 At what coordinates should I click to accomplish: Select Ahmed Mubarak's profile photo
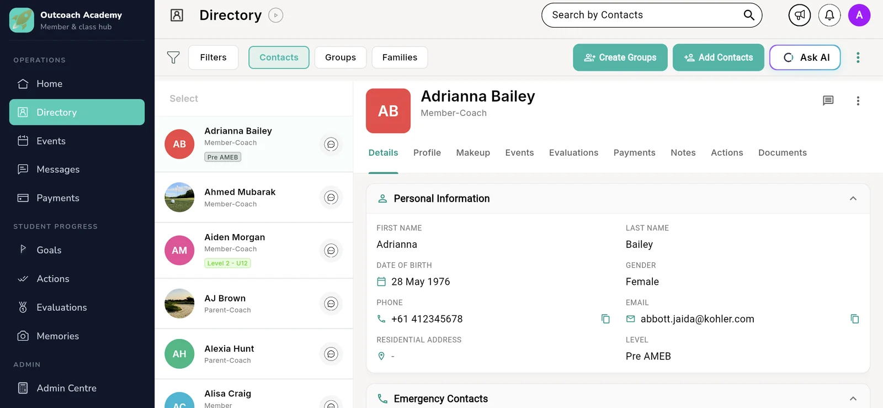pyautogui.click(x=179, y=197)
